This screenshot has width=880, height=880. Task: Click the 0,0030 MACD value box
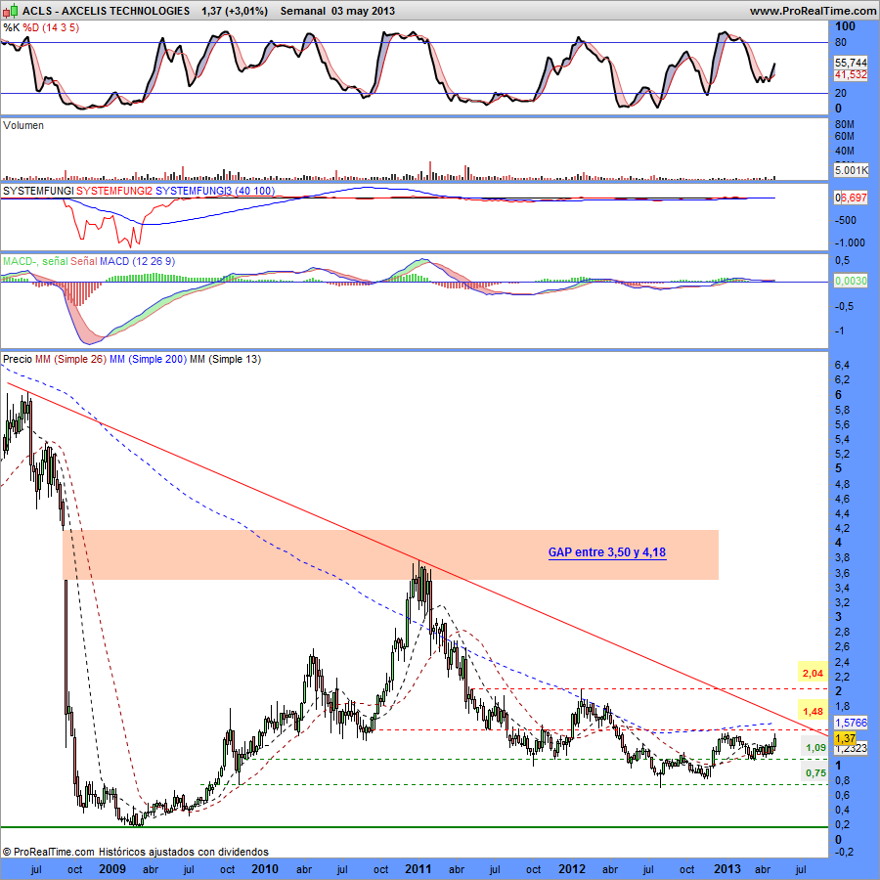[x=851, y=280]
